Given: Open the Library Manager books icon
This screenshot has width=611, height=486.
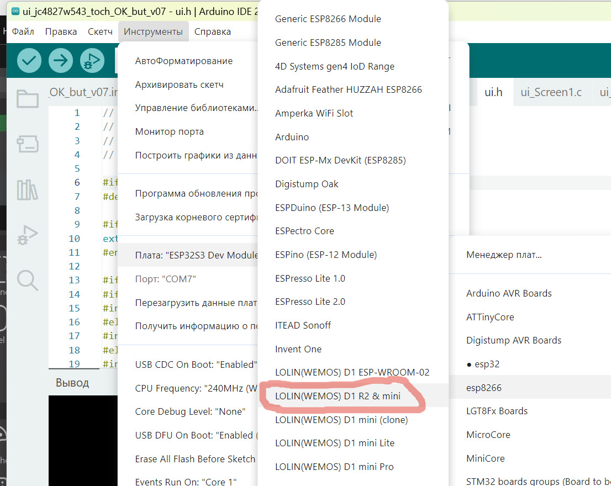Looking at the screenshot, I should coord(27,189).
